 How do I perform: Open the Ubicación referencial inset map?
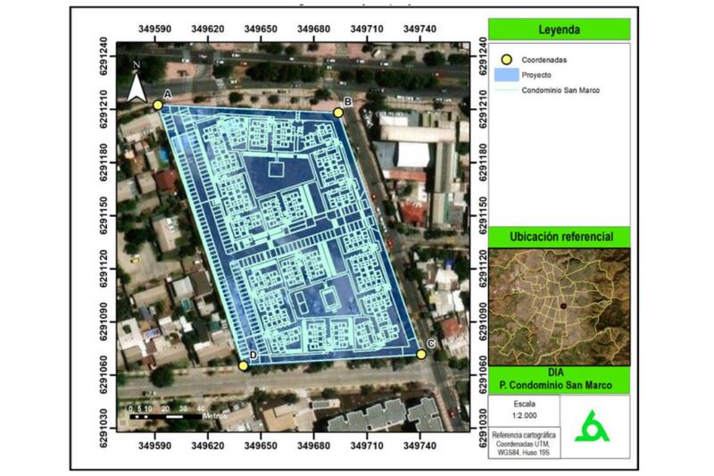(x=559, y=306)
